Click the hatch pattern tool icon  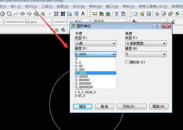point(56,14)
